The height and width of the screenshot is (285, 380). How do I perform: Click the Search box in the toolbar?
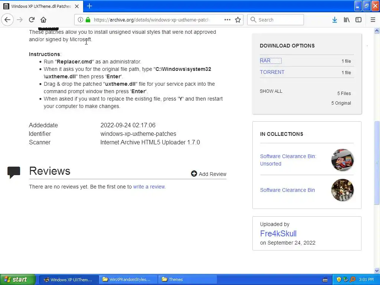[x=276, y=20]
